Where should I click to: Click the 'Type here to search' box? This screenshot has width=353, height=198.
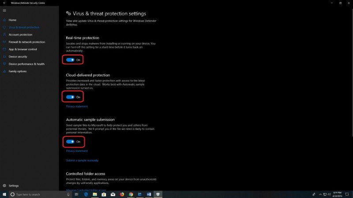click(41, 194)
